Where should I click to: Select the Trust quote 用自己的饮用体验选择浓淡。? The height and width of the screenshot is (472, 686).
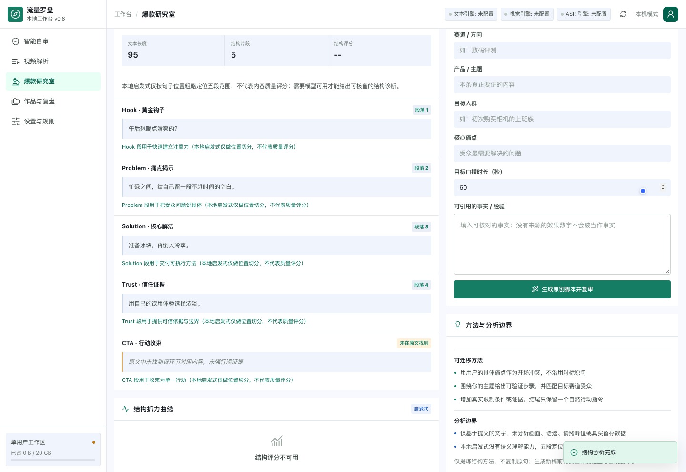coord(277,304)
